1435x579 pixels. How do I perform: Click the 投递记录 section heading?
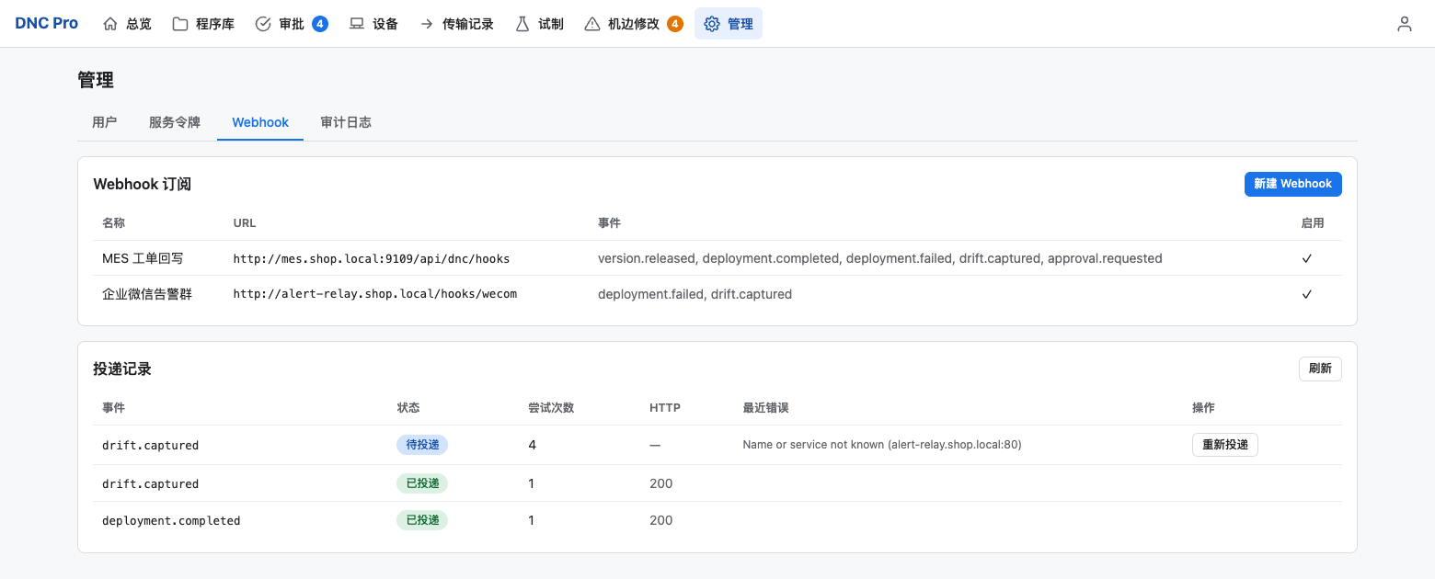tap(122, 369)
